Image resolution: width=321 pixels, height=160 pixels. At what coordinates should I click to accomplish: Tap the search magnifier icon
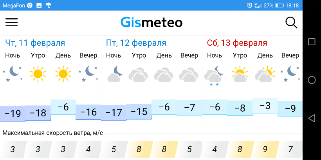[292, 23]
